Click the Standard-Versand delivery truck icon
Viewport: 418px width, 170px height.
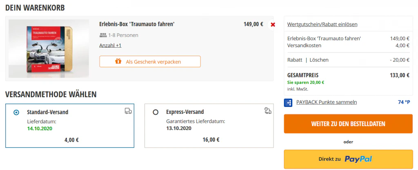click(128, 111)
